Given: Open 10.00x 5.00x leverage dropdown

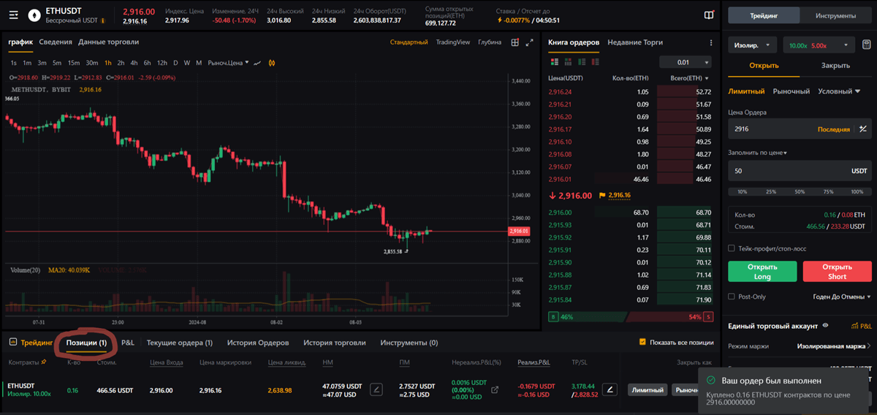Looking at the screenshot, I should coord(818,45).
